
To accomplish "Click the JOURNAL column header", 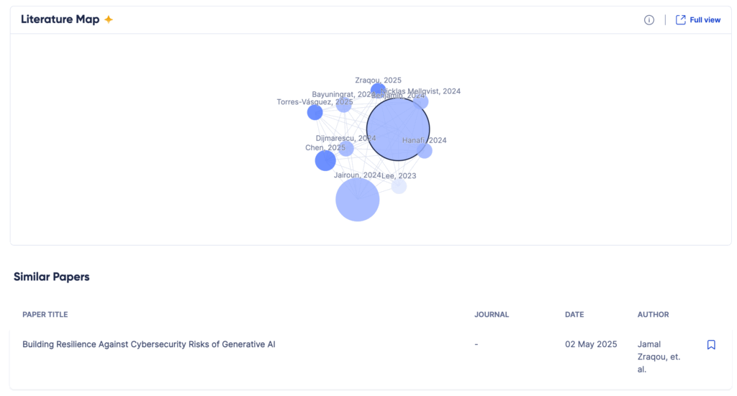I will click(492, 314).
